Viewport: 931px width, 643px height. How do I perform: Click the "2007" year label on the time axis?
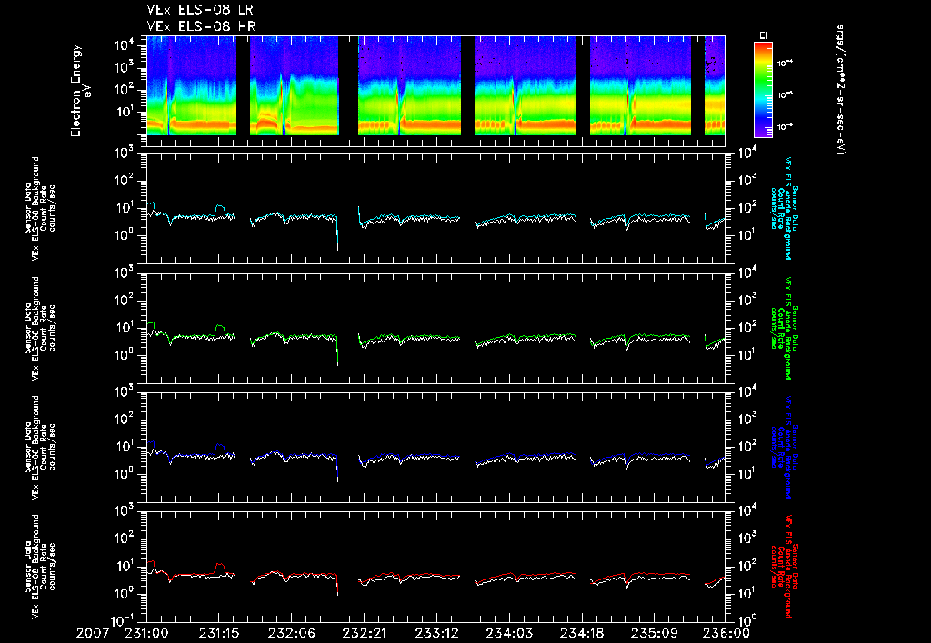tap(93, 634)
